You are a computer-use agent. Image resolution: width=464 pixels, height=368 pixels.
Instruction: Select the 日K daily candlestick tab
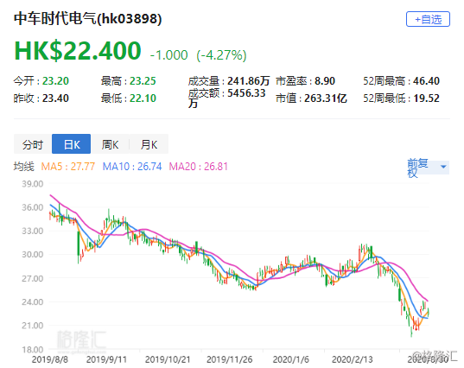(x=72, y=144)
